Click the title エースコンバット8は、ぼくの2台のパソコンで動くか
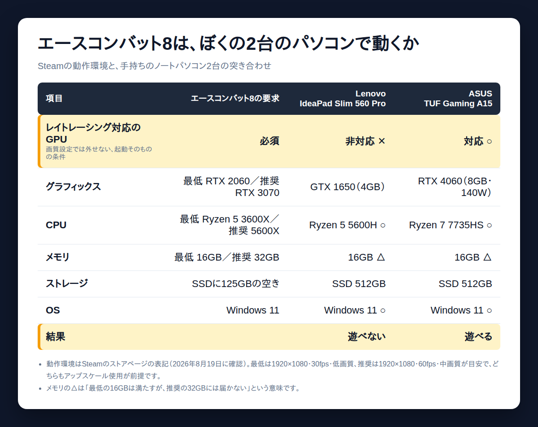The image size is (538, 427). point(228,44)
